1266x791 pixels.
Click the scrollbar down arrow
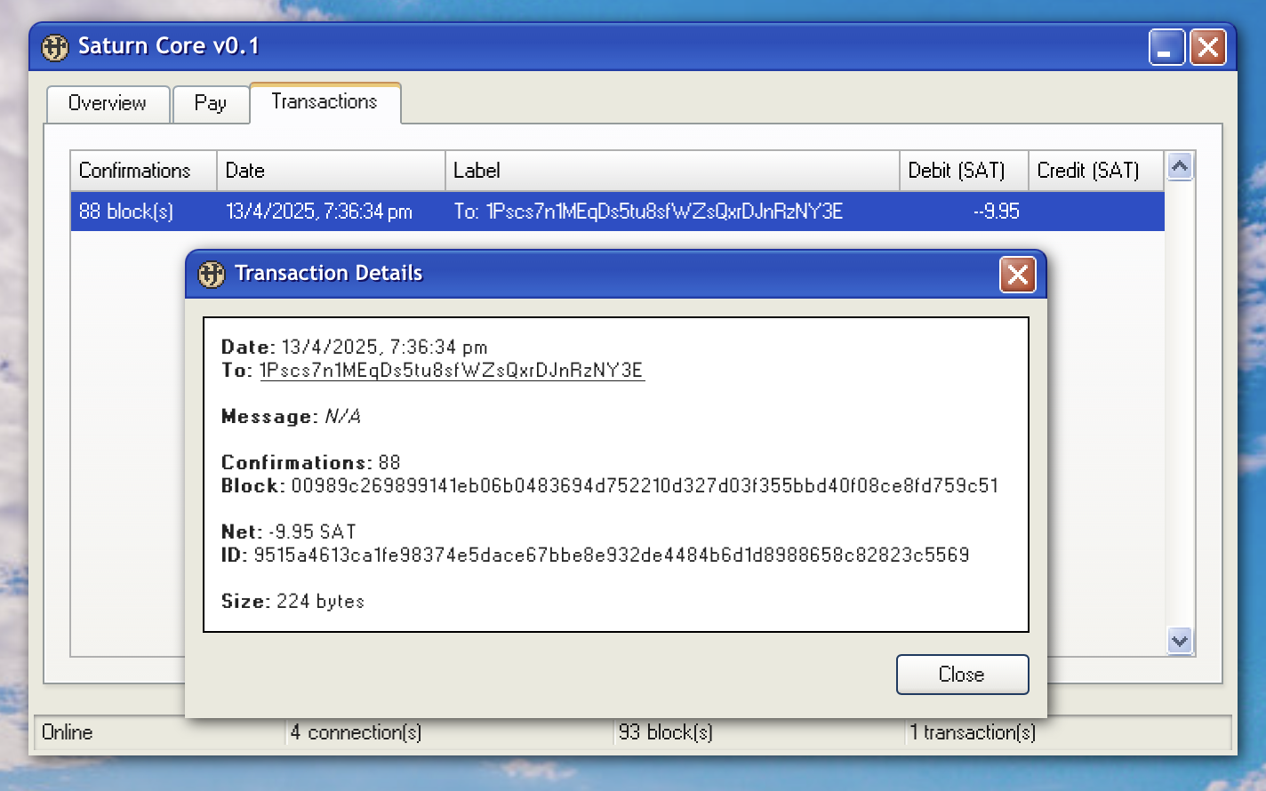1180,640
